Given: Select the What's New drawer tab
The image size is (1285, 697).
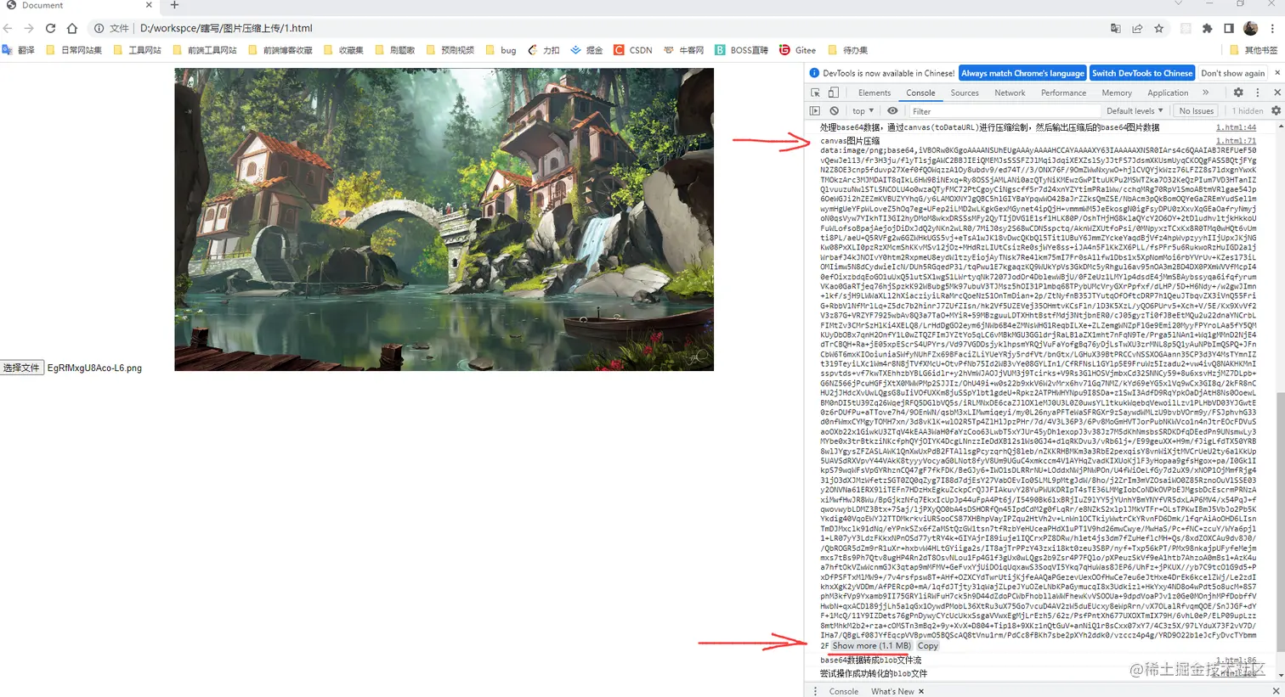Looking at the screenshot, I should click(892, 691).
